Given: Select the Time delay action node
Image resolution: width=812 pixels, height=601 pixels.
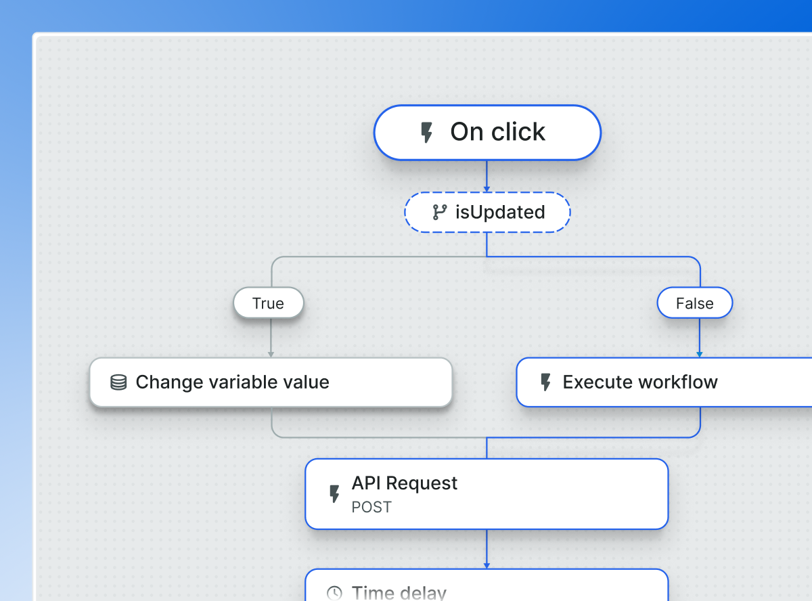Looking at the screenshot, I should click(x=487, y=589).
